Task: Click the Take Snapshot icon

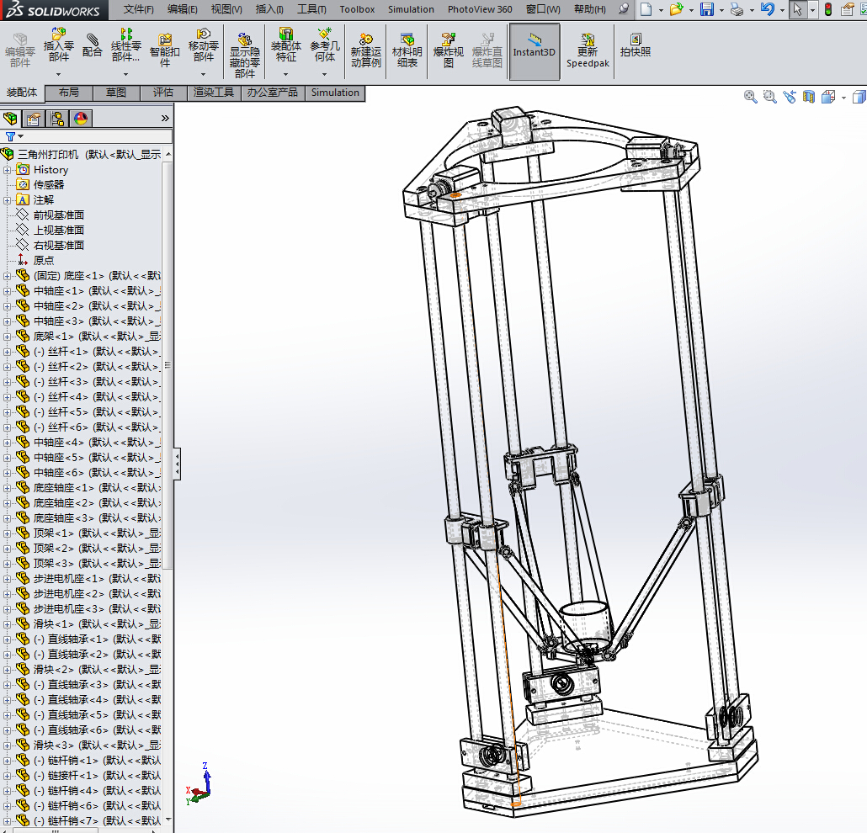Action: click(636, 45)
